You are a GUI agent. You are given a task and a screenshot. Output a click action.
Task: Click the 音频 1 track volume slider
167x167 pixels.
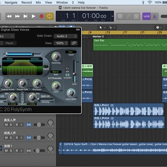pyautogui.click(x=39, y=151)
